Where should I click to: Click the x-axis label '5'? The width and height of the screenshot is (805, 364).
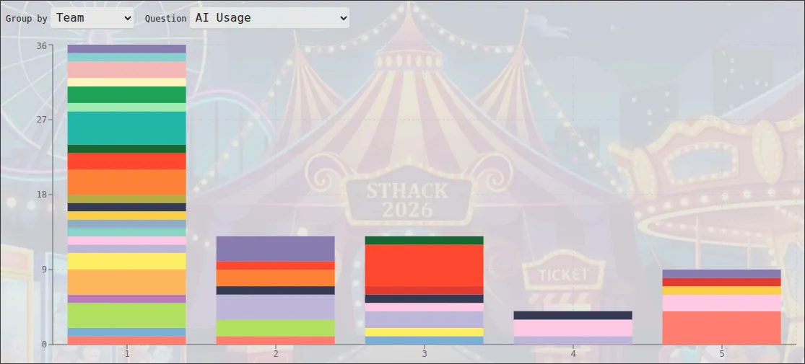point(722,354)
